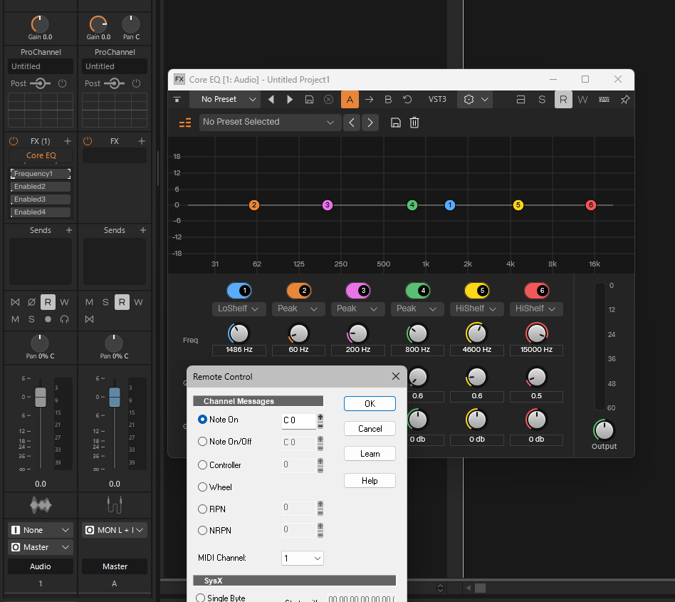This screenshot has width=675, height=602.
Task: Click the Core EQ Output knob
Action: [604, 430]
